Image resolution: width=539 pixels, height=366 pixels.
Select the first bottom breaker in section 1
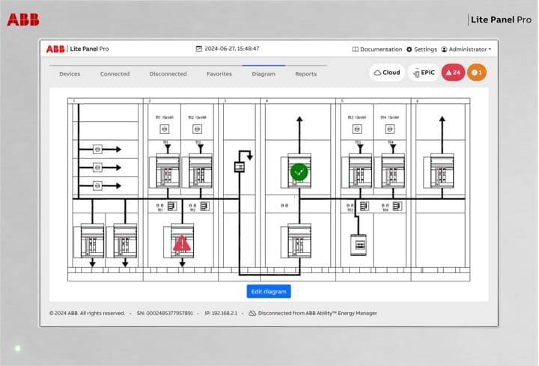92,240
